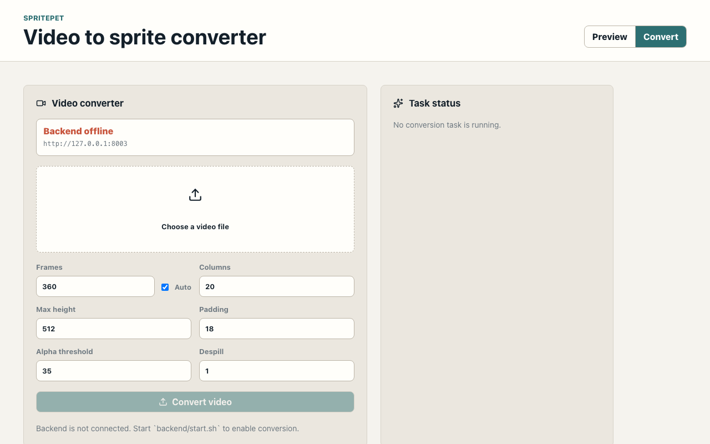Click the Despill field label
The height and width of the screenshot is (444, 710).
pyautogui.click(x=211, y=351)
